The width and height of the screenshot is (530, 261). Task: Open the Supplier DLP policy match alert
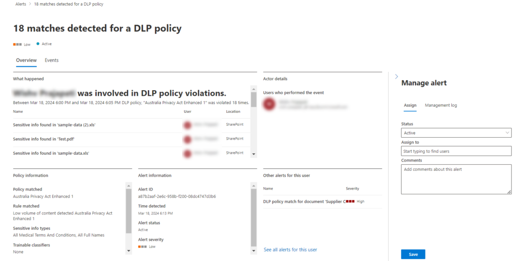tap(304, 201)
